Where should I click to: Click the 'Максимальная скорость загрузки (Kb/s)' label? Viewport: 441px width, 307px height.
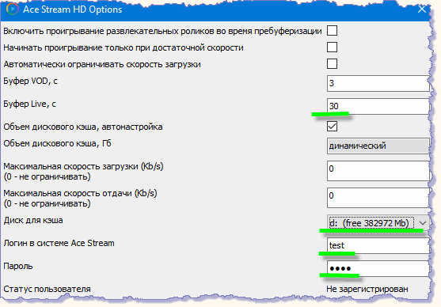coord(83,166)
